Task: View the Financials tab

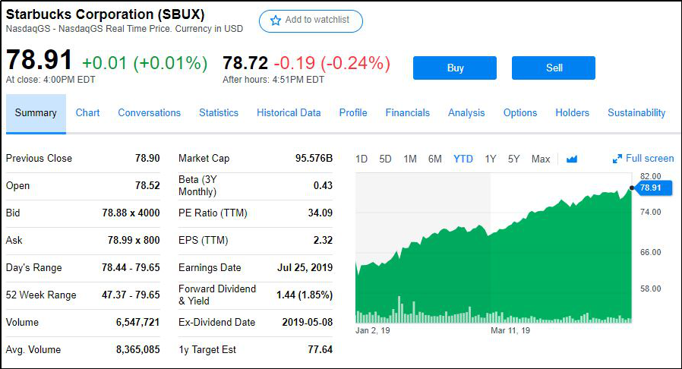Action: click(407, 113)
